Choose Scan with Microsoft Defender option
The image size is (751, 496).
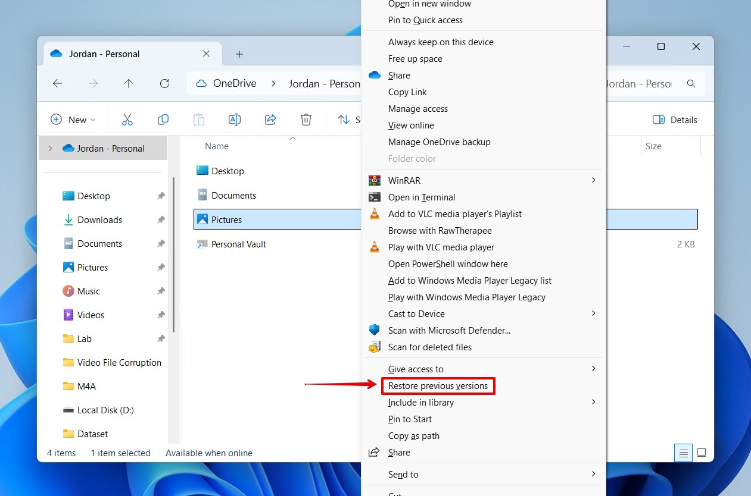449,330
